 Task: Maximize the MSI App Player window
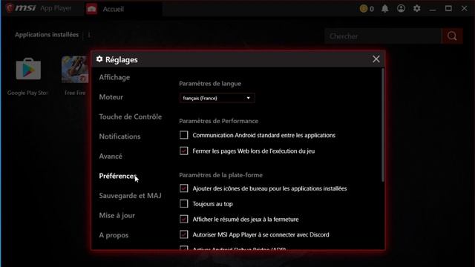pyautogui.click(x=448, y=8)
